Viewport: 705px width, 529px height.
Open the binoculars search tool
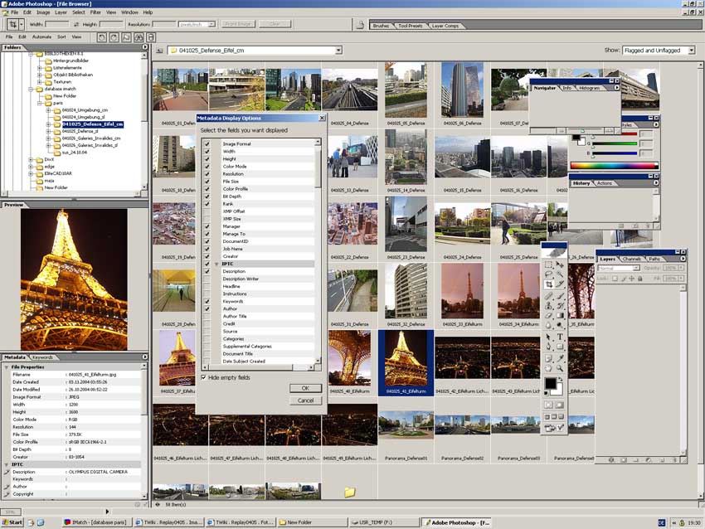(139, 37)
